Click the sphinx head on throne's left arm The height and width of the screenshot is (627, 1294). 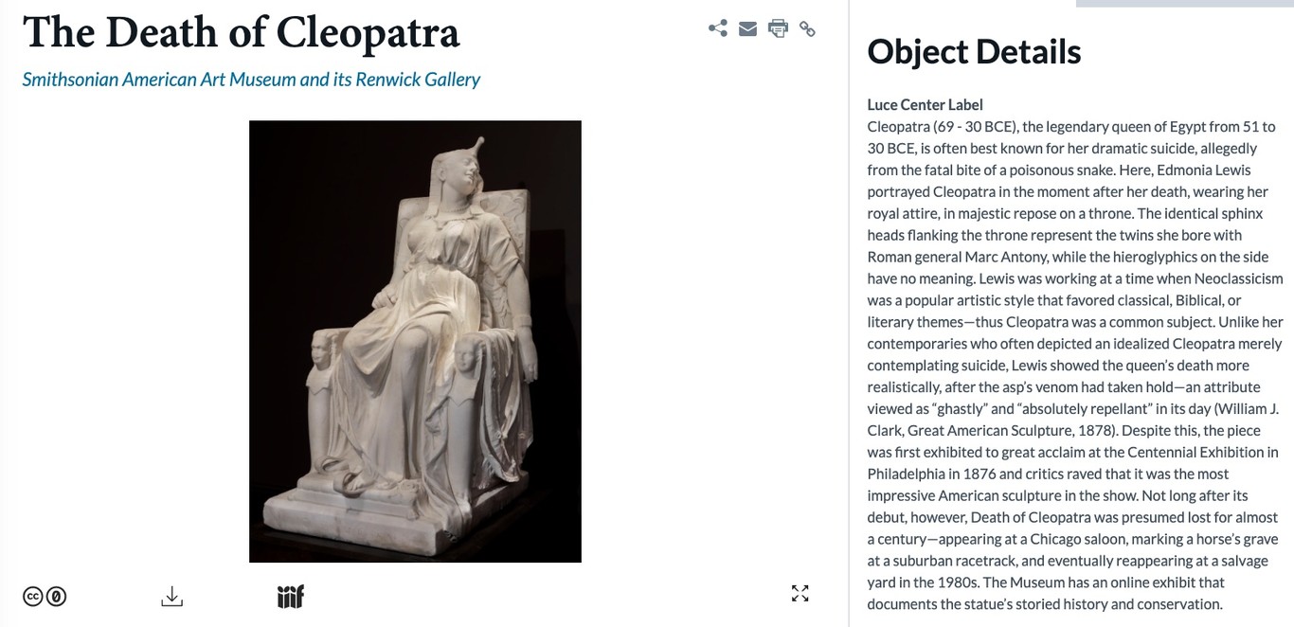pos(320,353)
